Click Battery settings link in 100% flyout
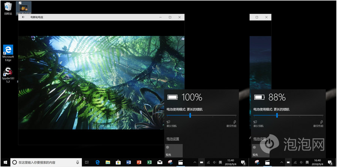This screenshot has height=167, width=337. pyautogui.click(x=173, y=139)
